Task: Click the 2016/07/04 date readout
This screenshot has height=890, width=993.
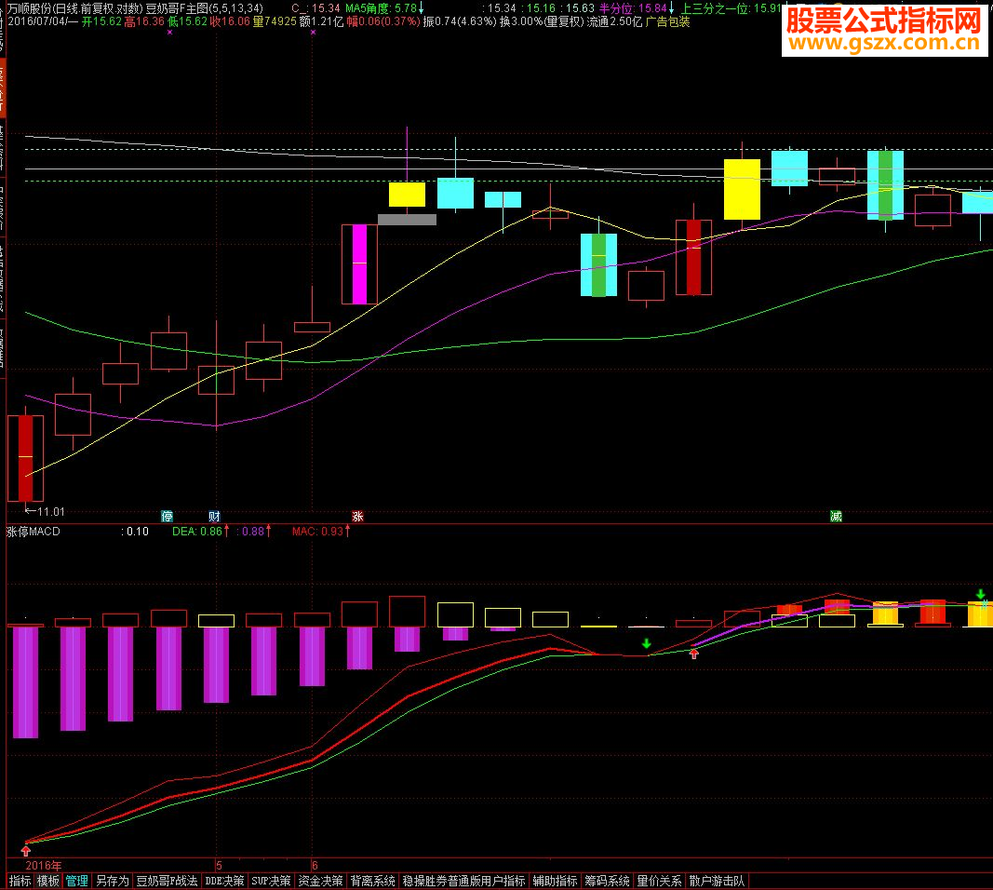Action: (36, 21)
